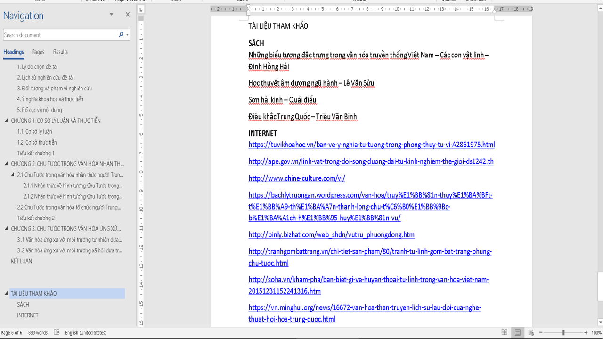This screenshot has height=339, width=603.
Task: Click the text Điêu khắc Trung Quốc
Action: 278,117
